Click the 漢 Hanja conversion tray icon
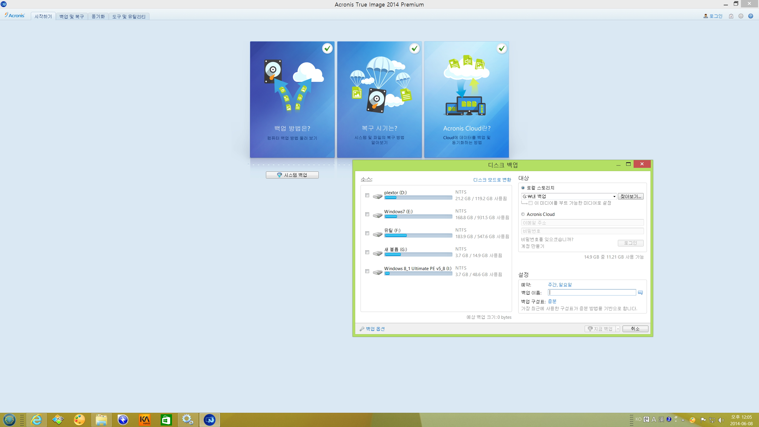The height and width of the screenshot is (427, 759). point(661,419)
